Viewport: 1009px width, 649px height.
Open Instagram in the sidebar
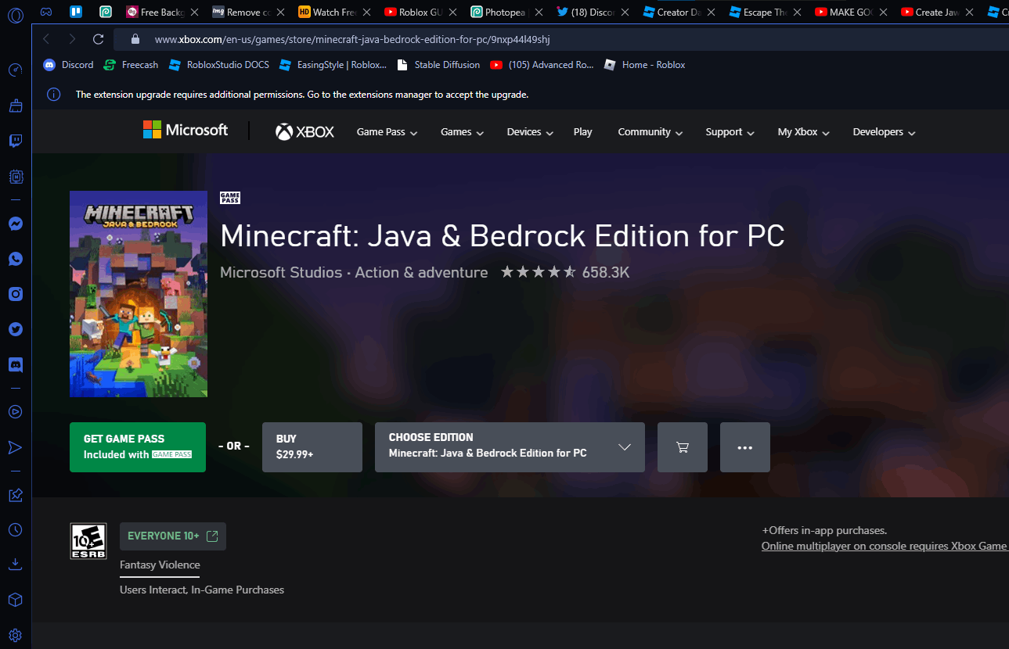click(x=15, y=294)
